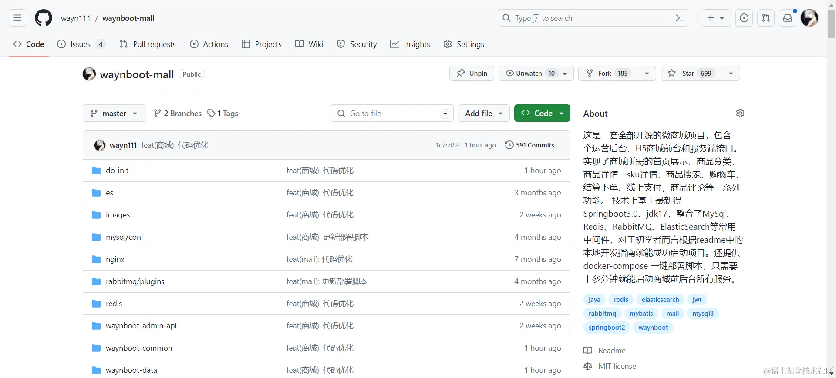Open the Wiki tab
This screenshot has width=836, height=378.
point(309,44)
